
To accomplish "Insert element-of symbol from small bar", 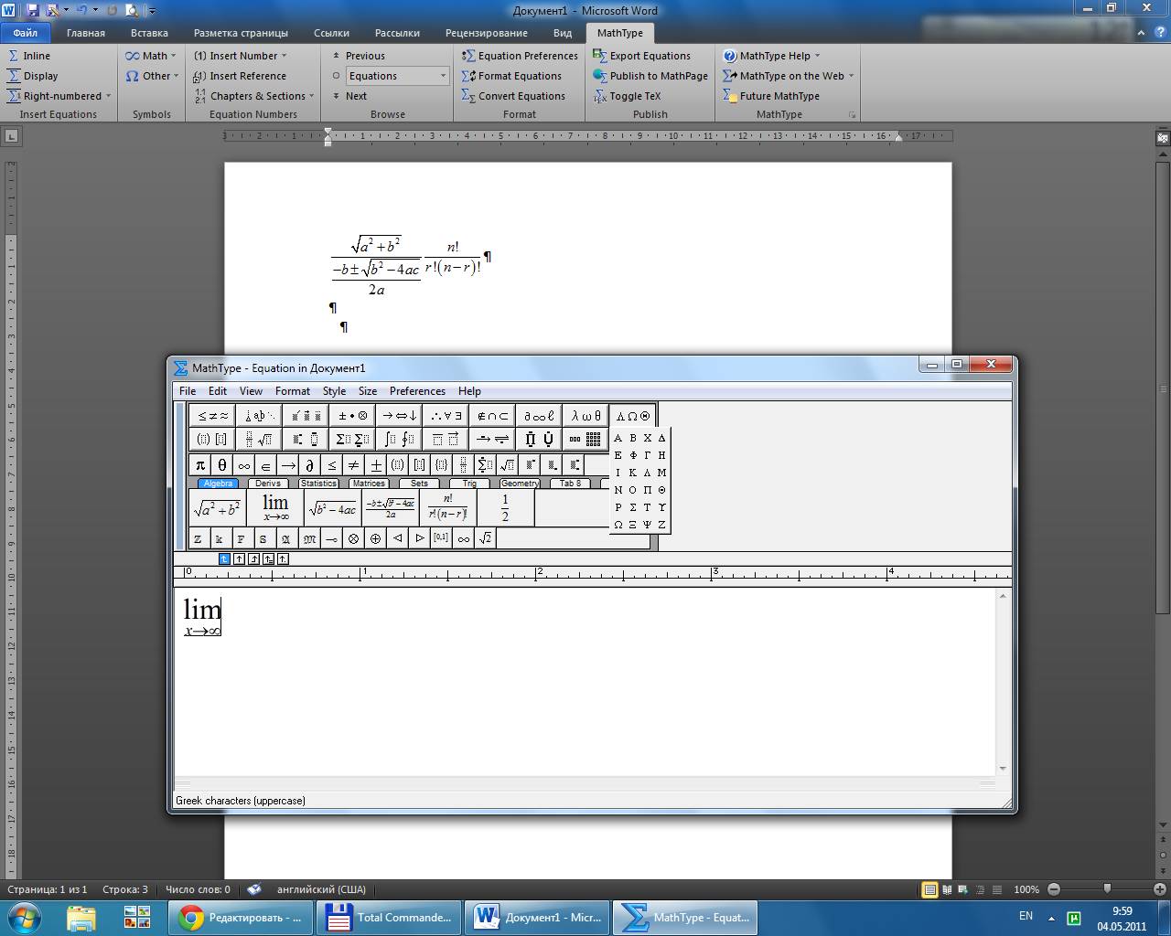I will tap(266, 465).
